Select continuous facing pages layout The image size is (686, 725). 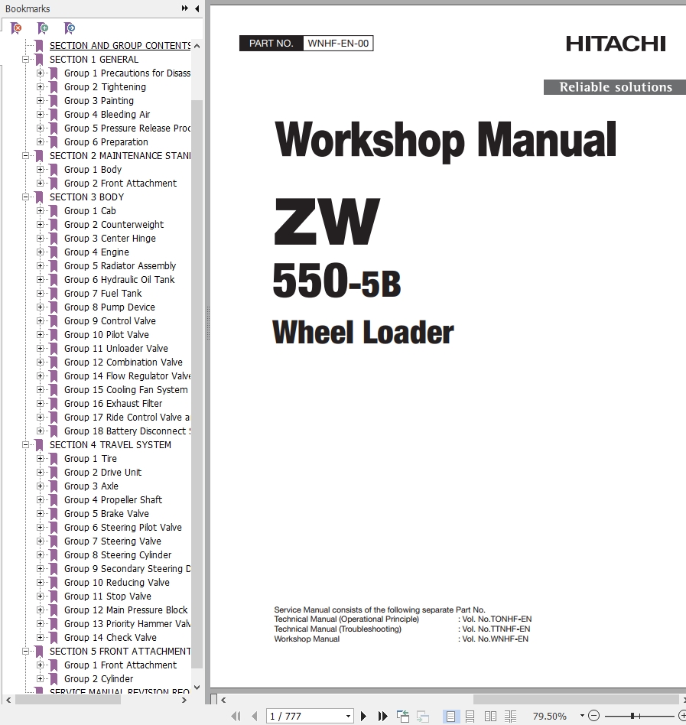coord(510,717)
